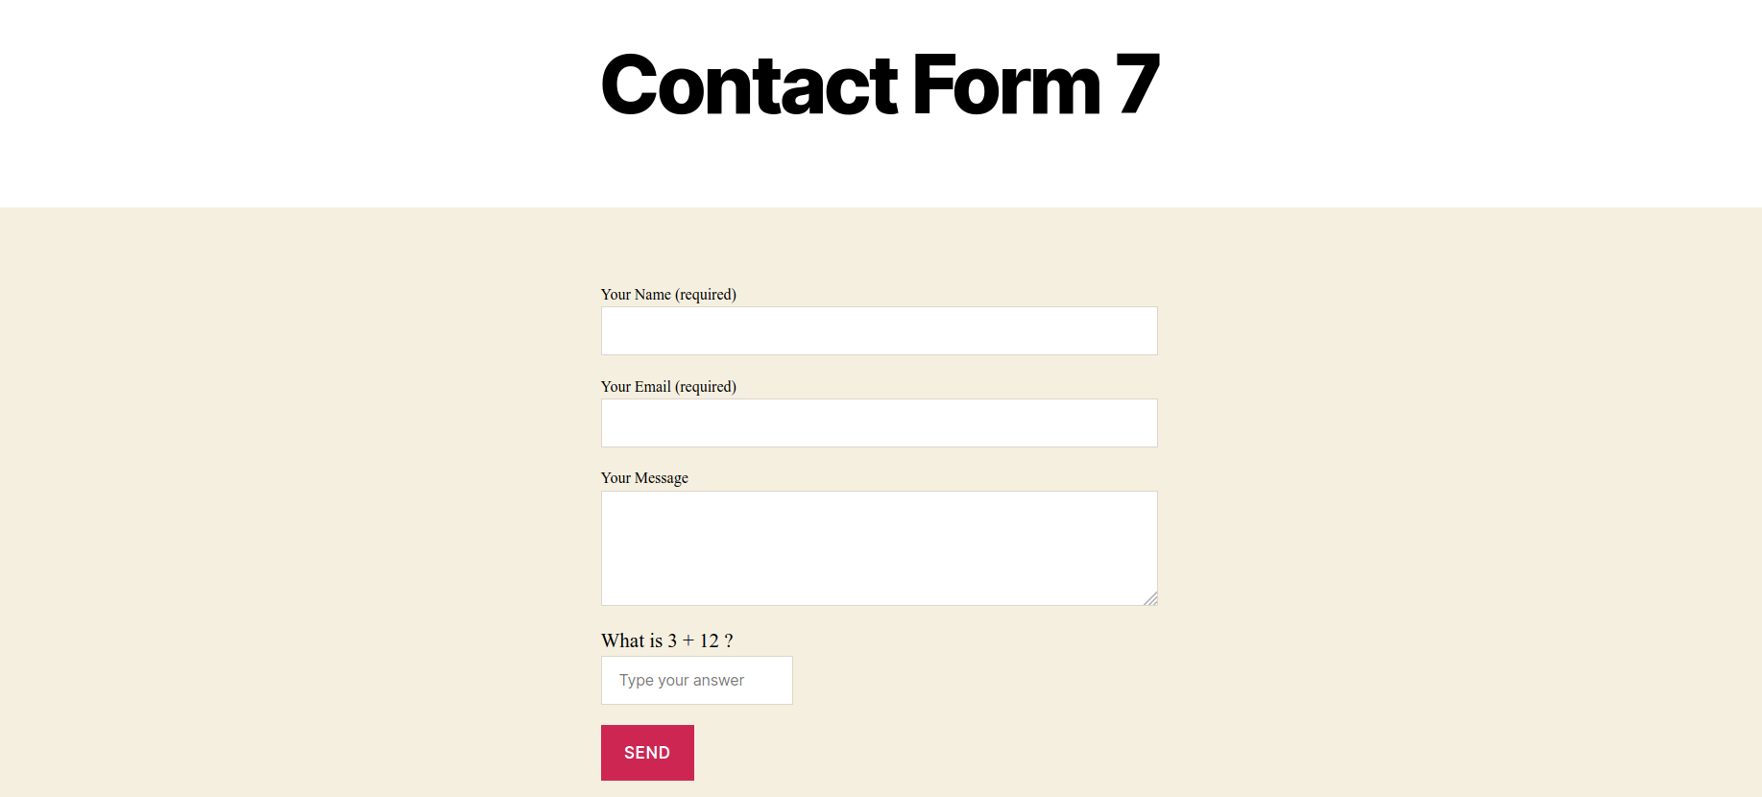The height and width of the screenshot is (797, 1762).
Task: Click the number 3 in the quiz question
Action: 672,640
